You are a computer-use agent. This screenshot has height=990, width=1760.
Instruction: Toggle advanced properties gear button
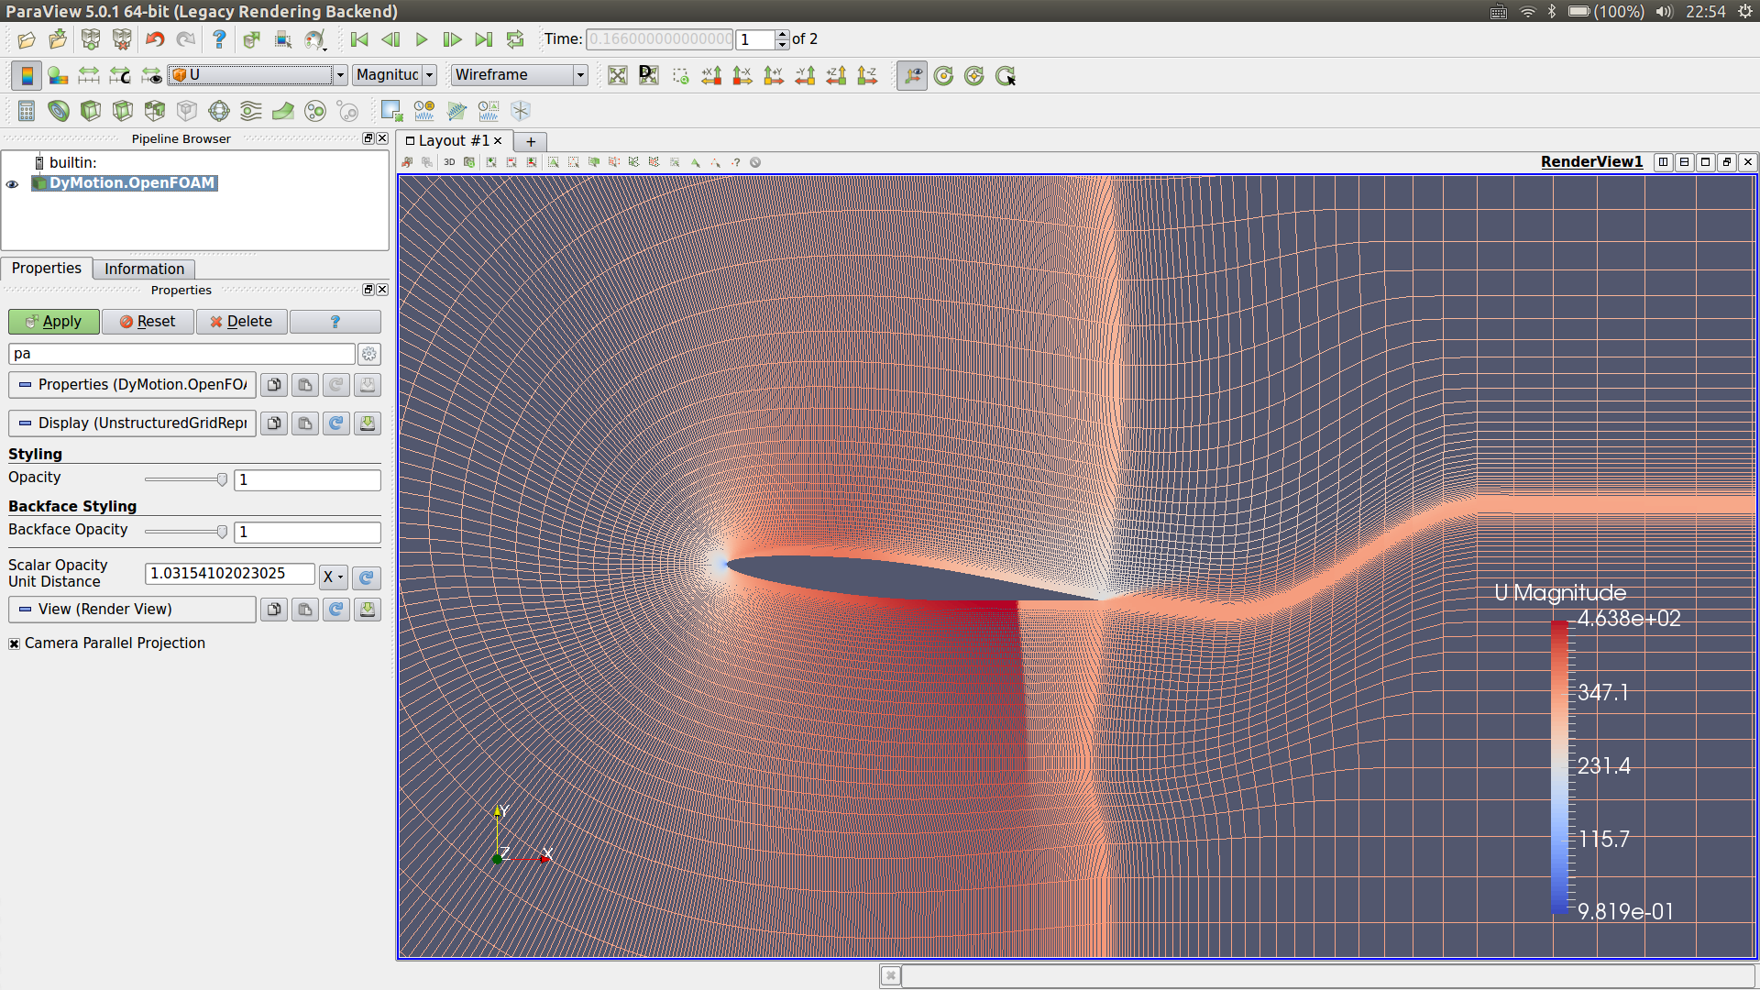point(369,354)
